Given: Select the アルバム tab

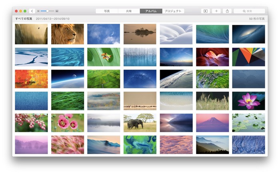Looking at the screenshot, I should (x=151, y=11).
